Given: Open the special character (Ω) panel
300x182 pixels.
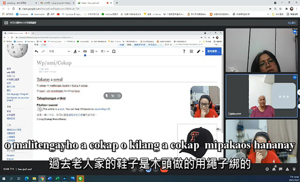Looking at the screenshot, I should tap(114, 51).
